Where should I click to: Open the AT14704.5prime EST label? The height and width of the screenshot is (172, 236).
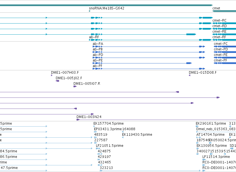[210, 135]
